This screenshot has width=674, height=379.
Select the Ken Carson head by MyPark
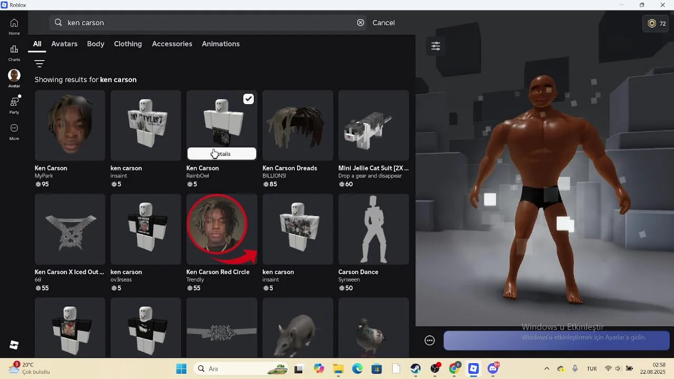point(70,125)
